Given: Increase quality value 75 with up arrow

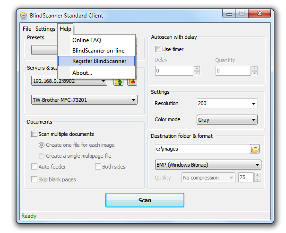Looking at the screenshot, I should coord(257,175).
